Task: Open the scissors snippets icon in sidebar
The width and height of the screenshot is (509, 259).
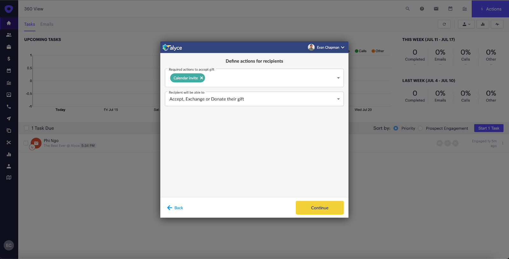Action: (x=9, y=142)
